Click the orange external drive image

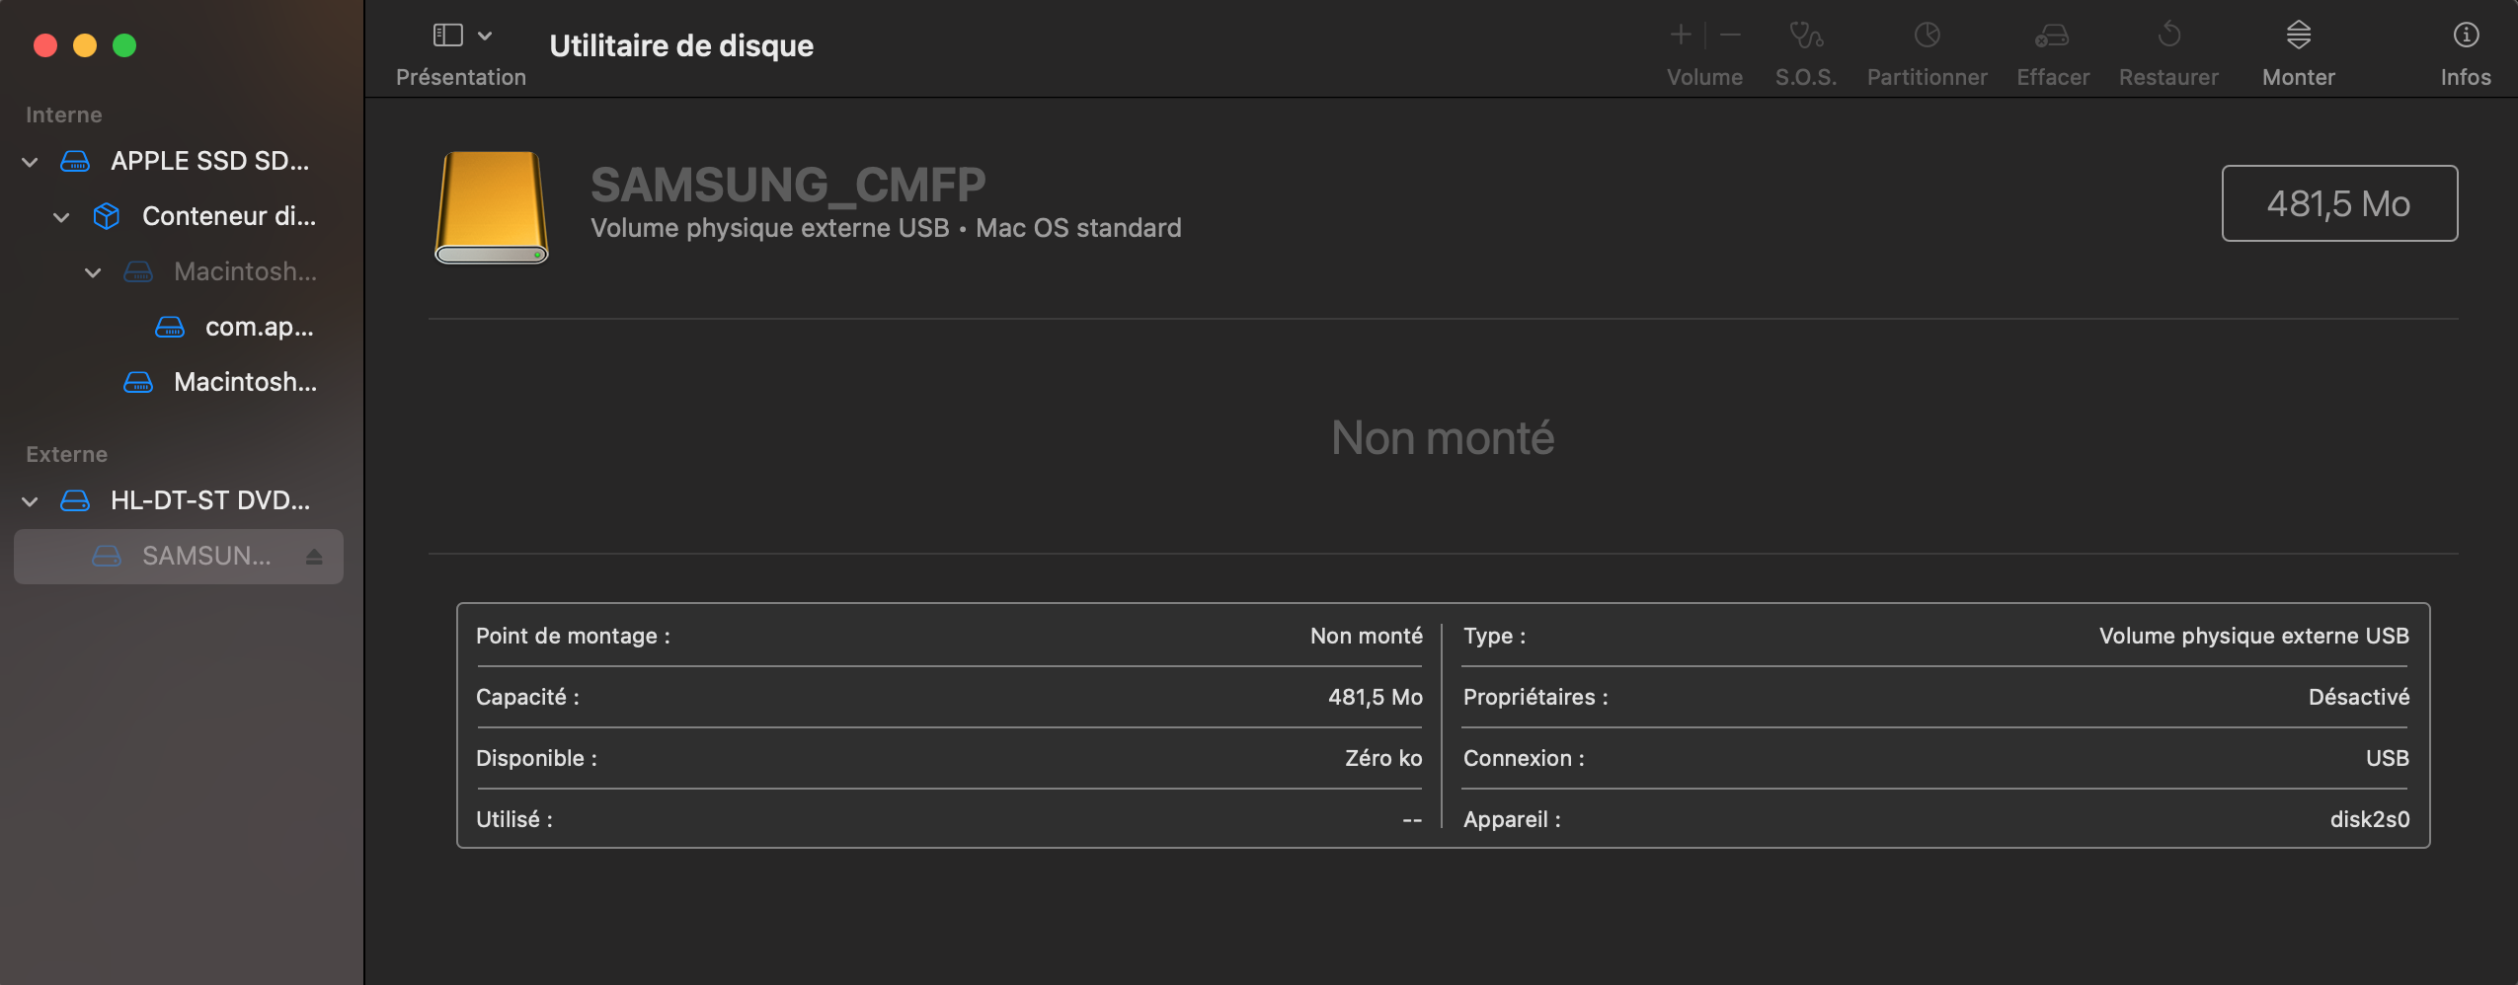[x=492, y=207]
